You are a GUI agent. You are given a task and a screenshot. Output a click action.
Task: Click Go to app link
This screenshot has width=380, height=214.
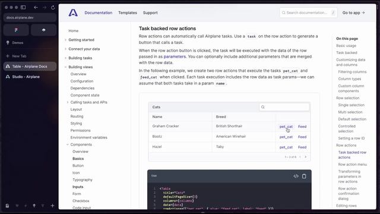click(354, 12)
